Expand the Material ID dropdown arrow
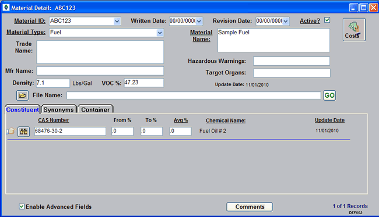The height and width of the screenshot is (217, 379). pos(117,21)
